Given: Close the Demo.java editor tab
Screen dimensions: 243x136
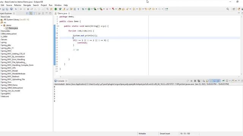Looking at the screenshot, I should point(69,14).
